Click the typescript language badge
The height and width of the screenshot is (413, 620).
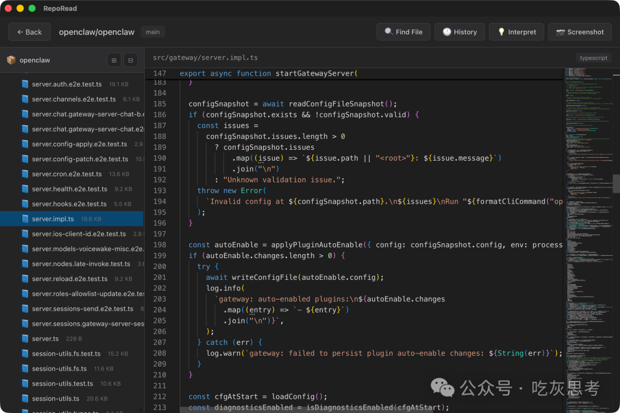(593, 58)
